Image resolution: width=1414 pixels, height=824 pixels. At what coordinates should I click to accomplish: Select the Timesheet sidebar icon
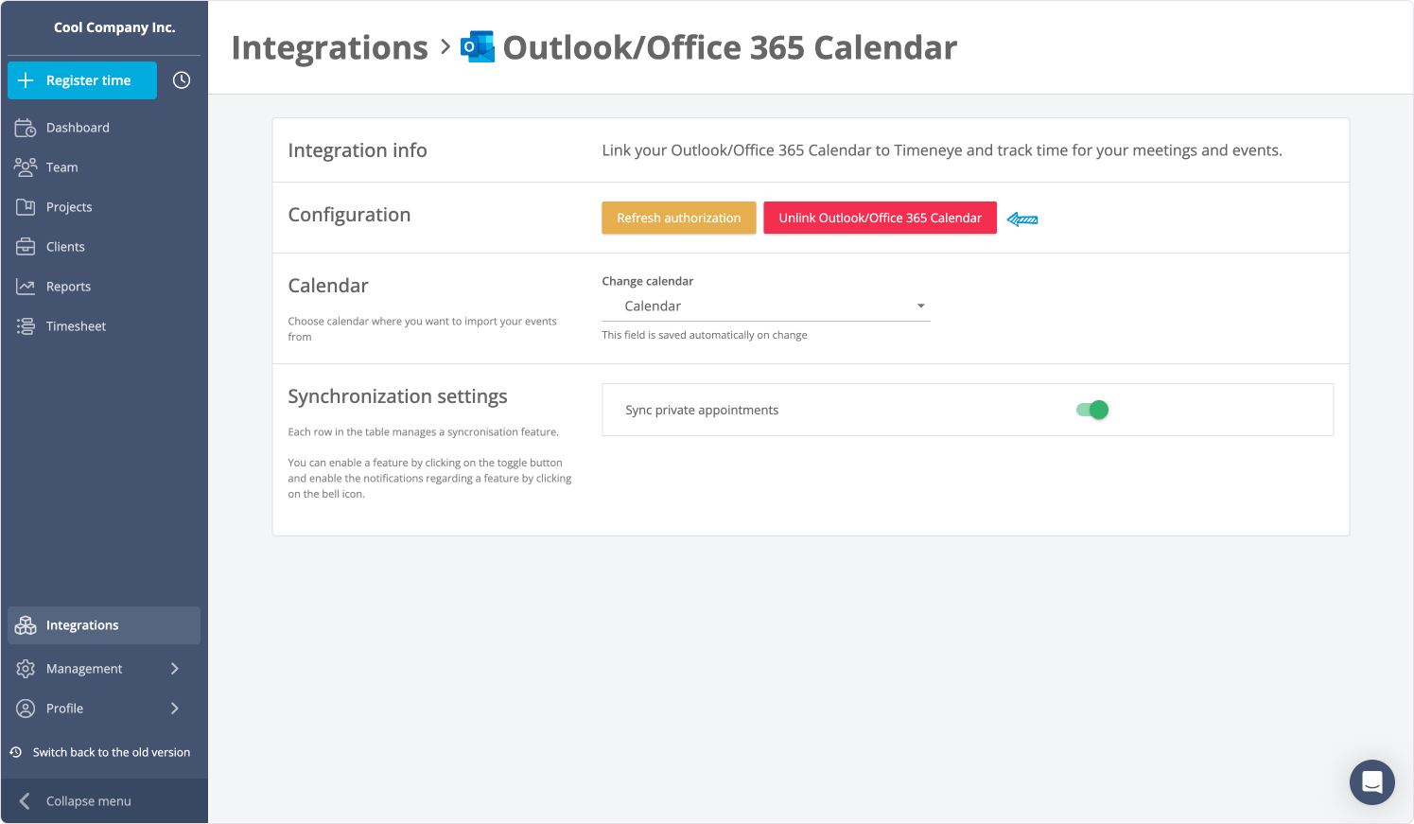(x=26, y=325)
